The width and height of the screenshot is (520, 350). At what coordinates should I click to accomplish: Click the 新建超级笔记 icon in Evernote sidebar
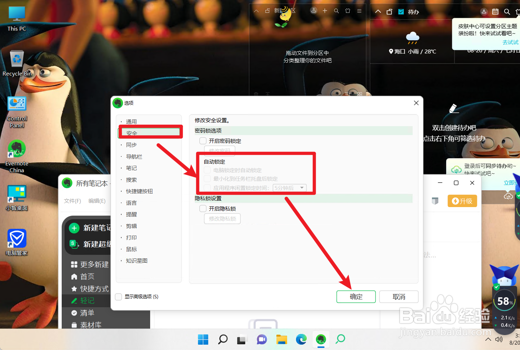pyautogui.click(x=74, y=244)
